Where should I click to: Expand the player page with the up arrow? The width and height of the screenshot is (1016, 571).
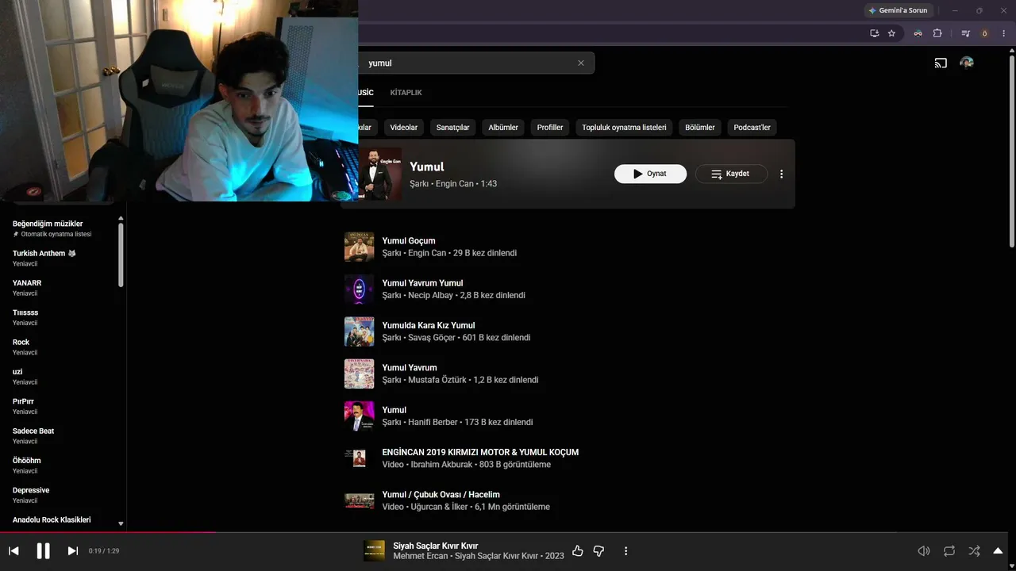tap(999, 550)
